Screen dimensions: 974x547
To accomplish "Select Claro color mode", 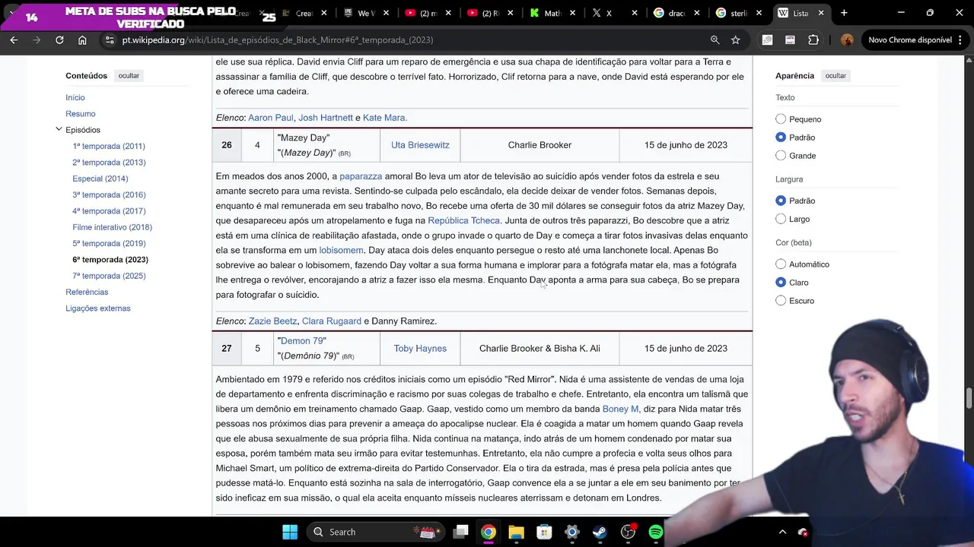I will [x=781, y=283].
